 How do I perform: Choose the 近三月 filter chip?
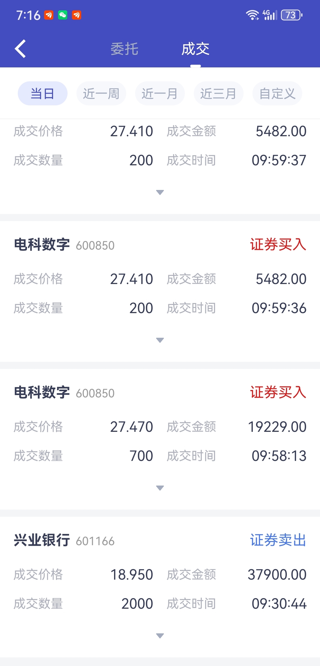click(218, 93)
